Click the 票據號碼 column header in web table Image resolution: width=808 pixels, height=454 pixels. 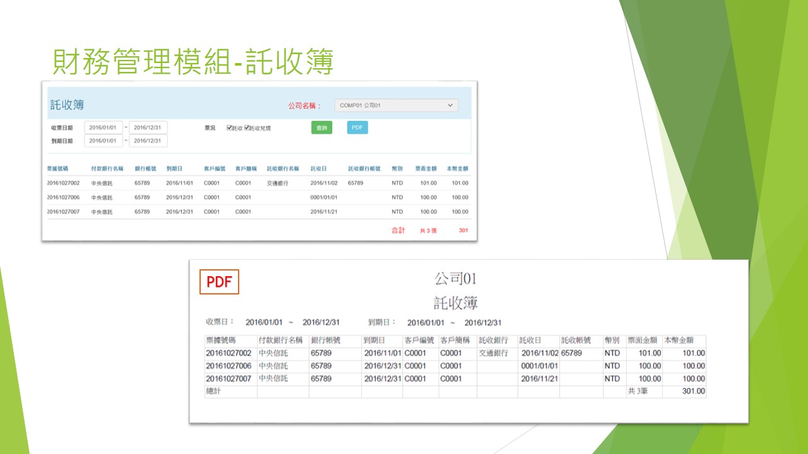tap(57, 169)
